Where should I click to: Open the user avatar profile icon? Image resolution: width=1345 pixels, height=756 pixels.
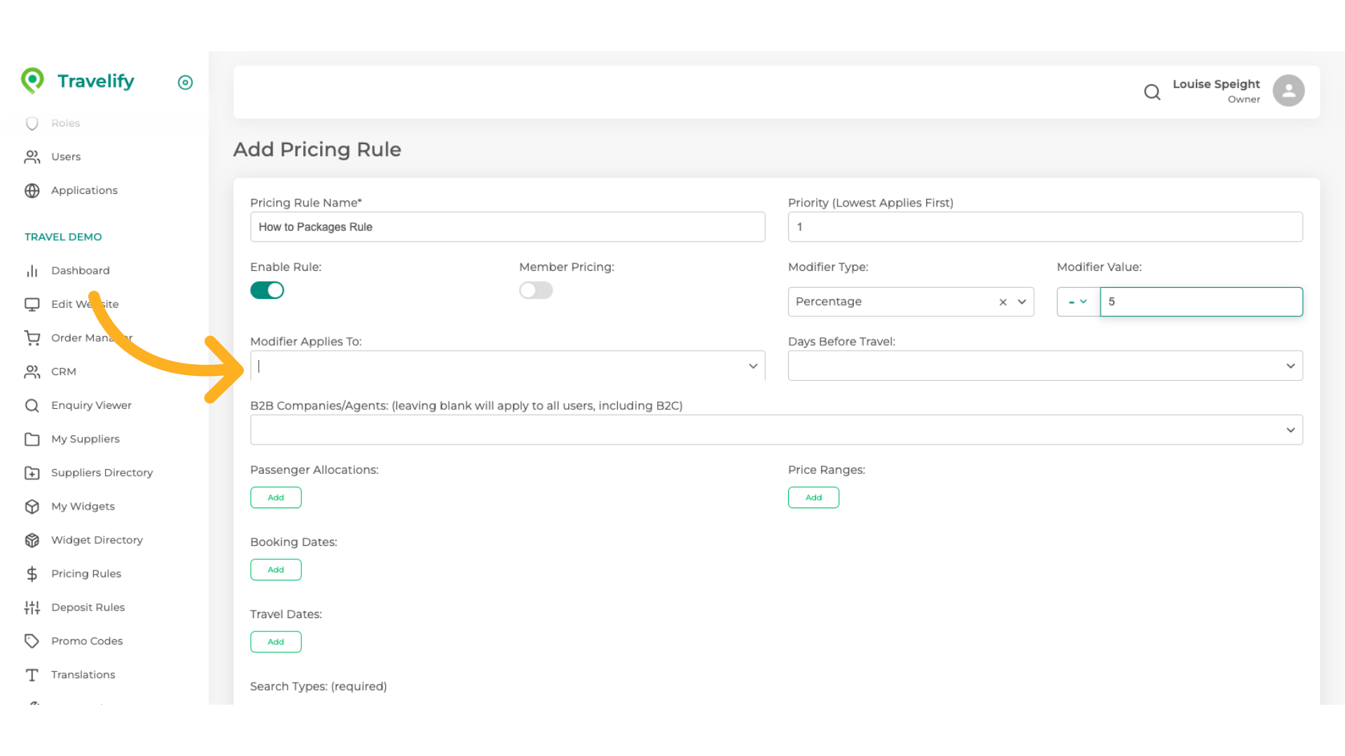coord(1288,91)
